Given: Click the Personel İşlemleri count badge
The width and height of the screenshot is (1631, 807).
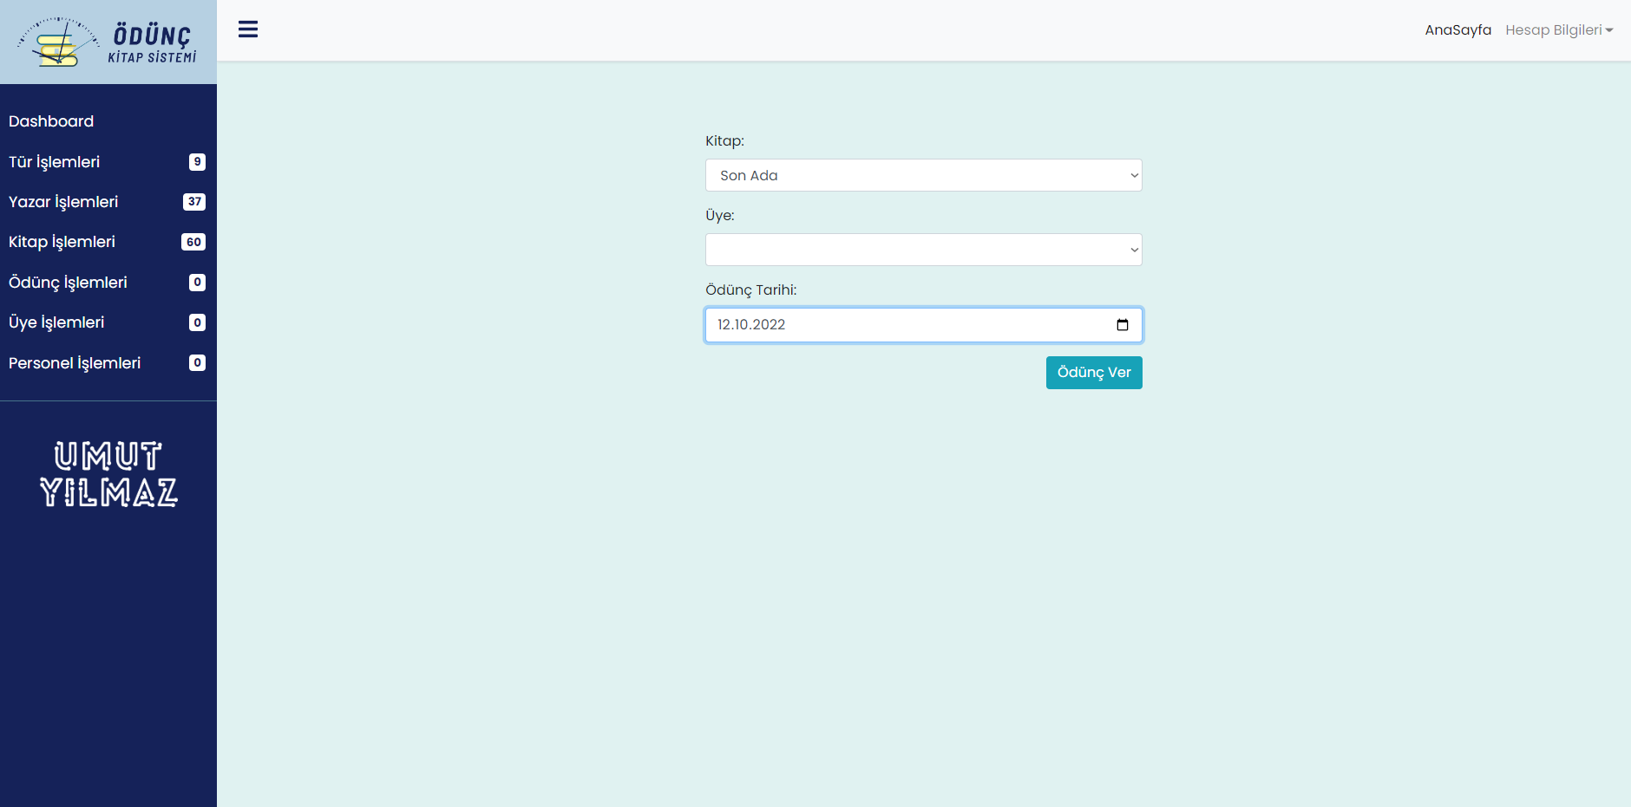Looking at the screenshot, I should [197, 363].
